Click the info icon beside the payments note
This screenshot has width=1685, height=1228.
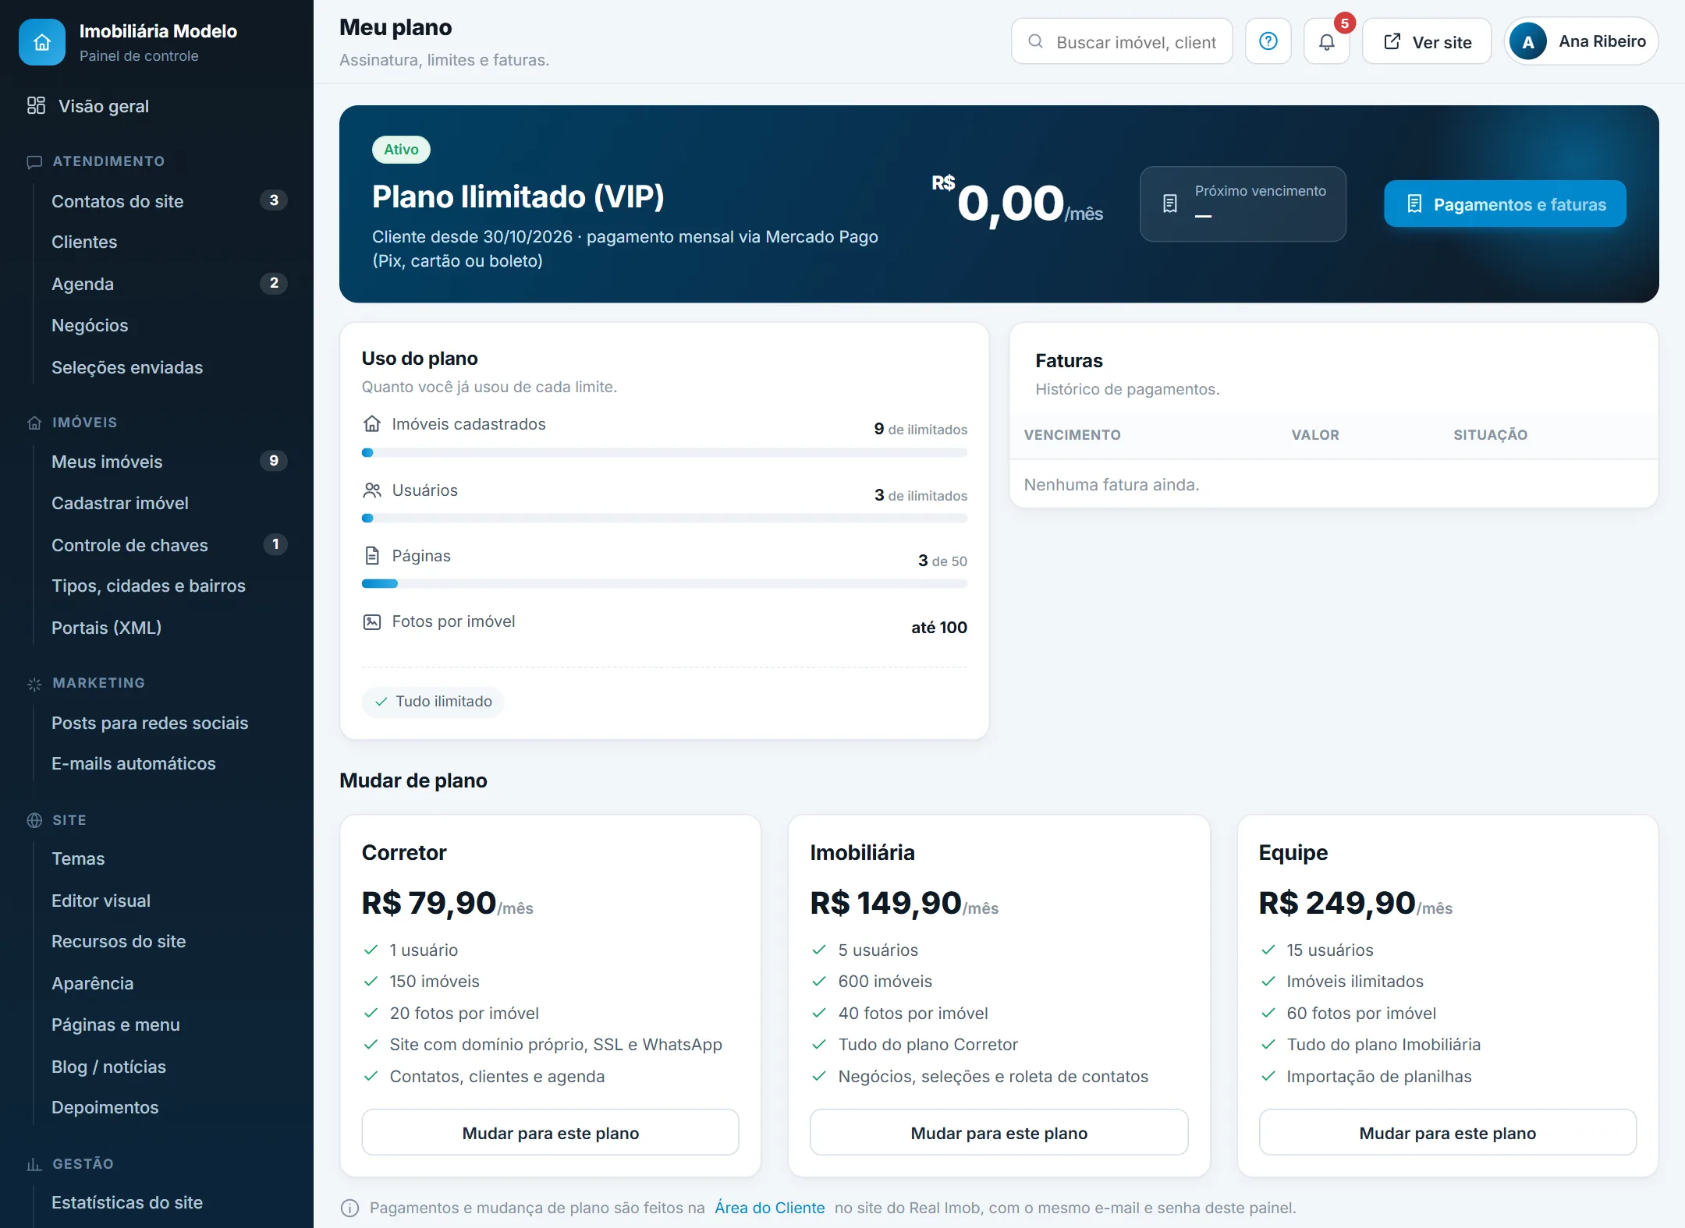click(350, 1208)
